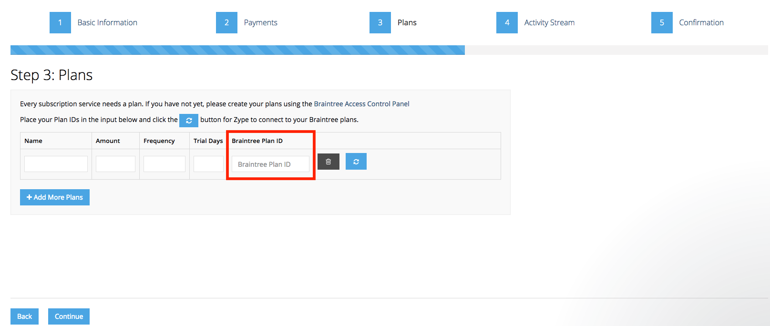Click the Frequency column header
This screenshot has height=326, width=770.
159,141
